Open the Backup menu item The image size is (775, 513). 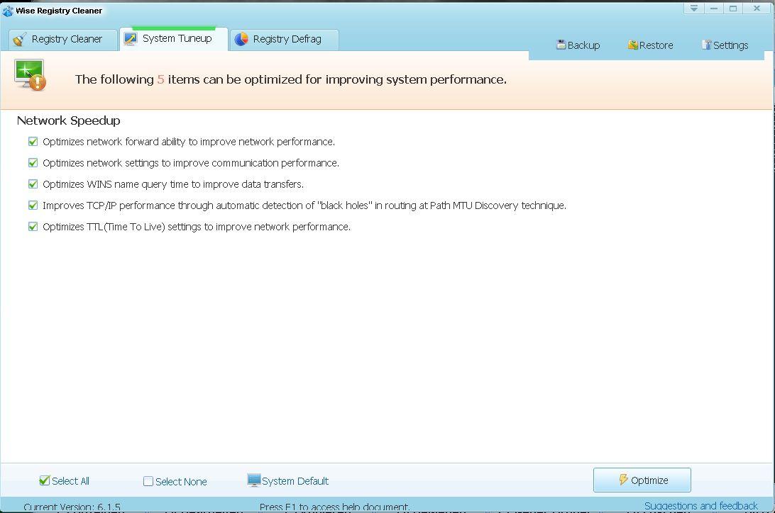(x=578, y=45)
